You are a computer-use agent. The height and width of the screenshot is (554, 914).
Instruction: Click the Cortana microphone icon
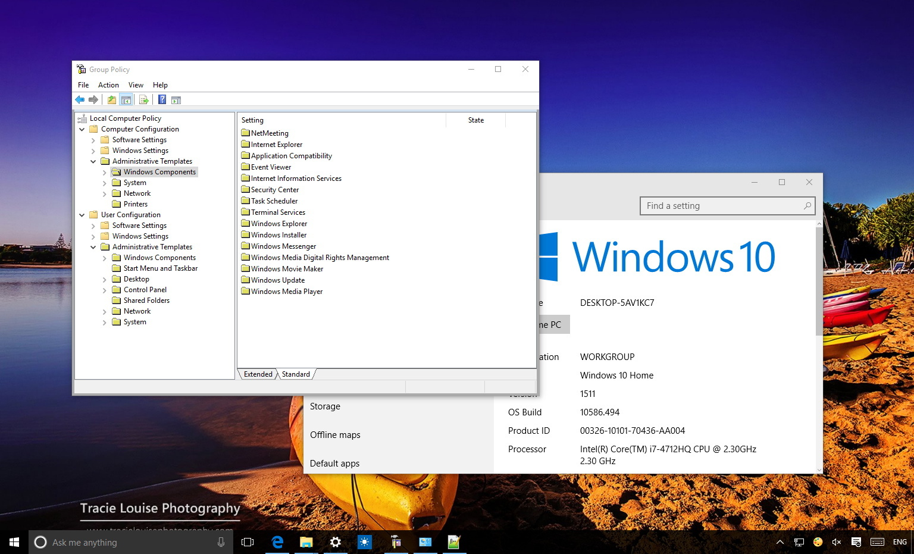[x=221, y=542]
